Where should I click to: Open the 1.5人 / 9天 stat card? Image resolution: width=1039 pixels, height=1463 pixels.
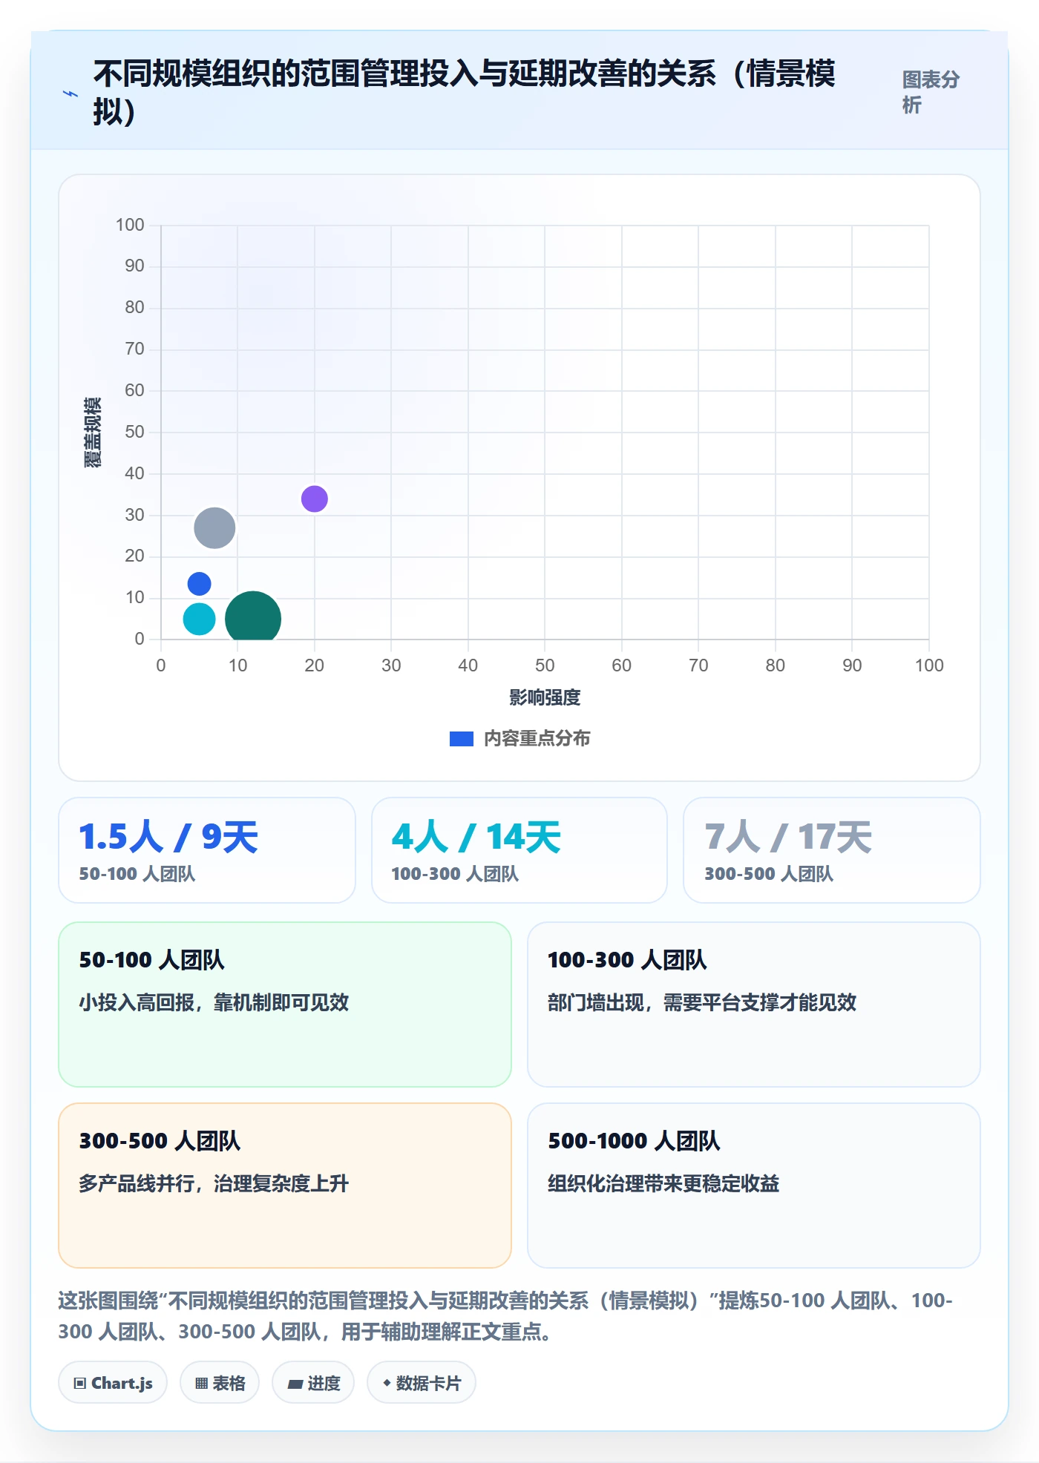click(207, 850)
